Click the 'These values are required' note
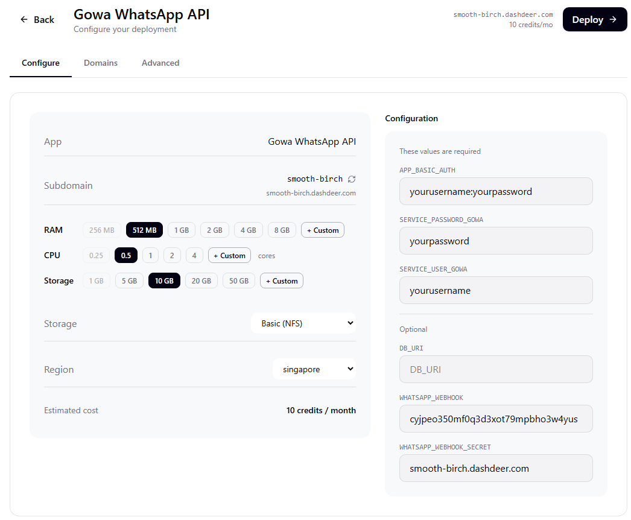 coord(440,151)
